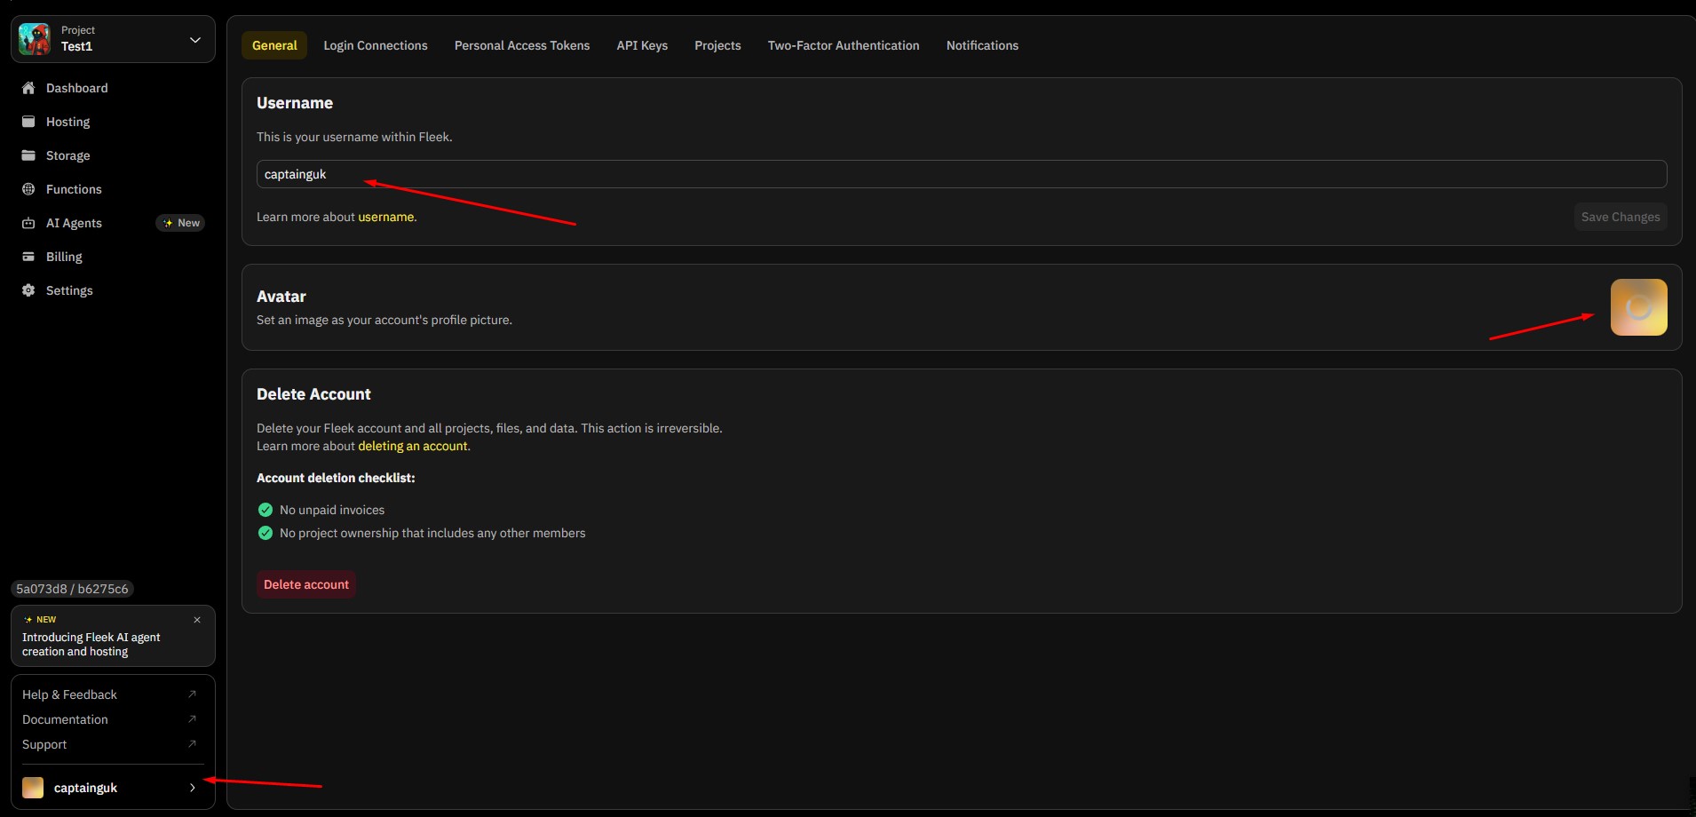Switch to the Login Connections tab
Screen dimensions: 1696x817
click(x=375, y=45)
